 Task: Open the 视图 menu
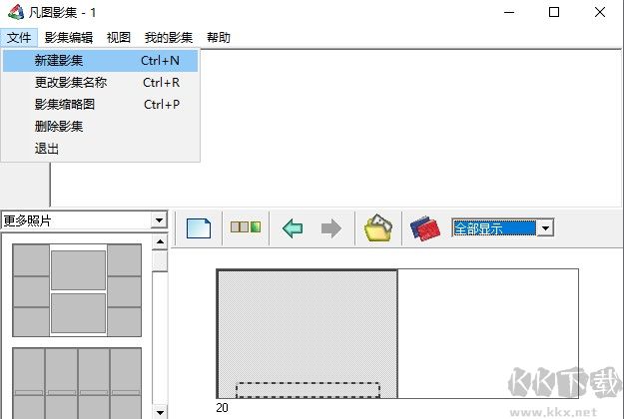[x=119, y=37]
